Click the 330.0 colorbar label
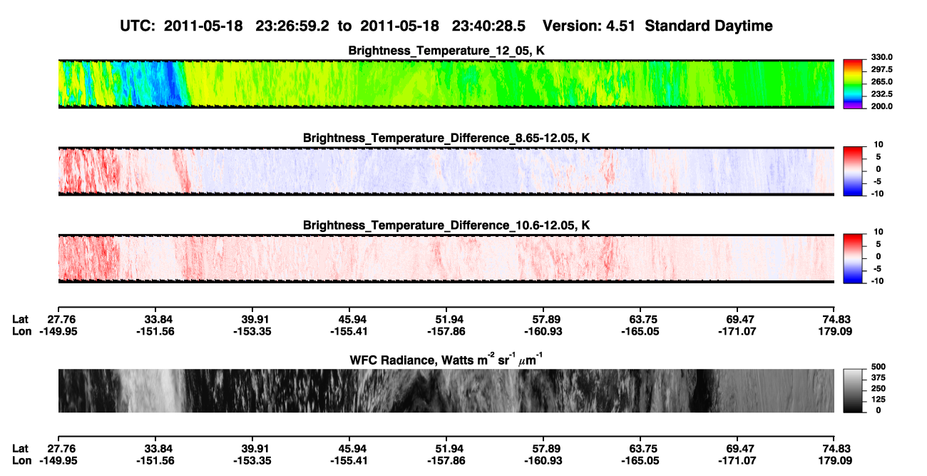This screenshot has height=476, width=927. (x=881, y=57)
